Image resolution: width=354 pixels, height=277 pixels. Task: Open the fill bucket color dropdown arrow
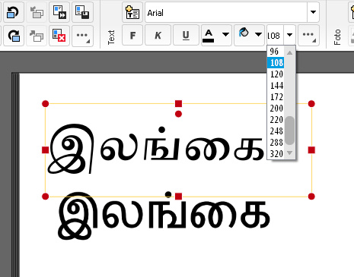click(x=258, y=34)
